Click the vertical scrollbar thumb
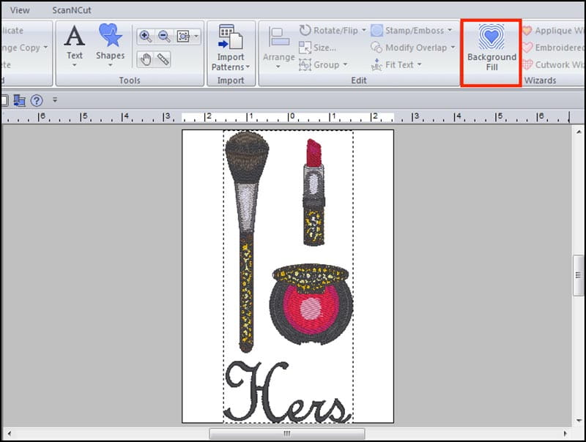586x442 pixels. point(579,275)
